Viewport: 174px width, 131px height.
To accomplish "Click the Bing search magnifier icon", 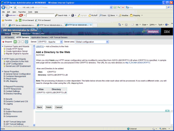I will 168,7.
